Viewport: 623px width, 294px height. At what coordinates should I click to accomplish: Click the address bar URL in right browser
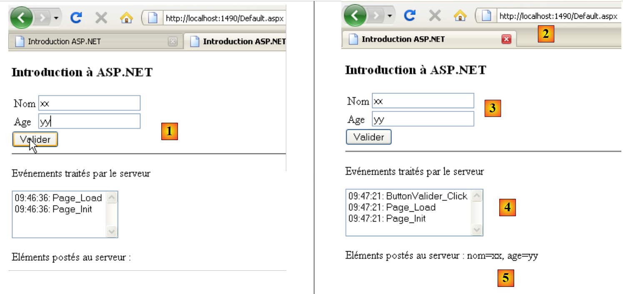(x=558, y=16)
